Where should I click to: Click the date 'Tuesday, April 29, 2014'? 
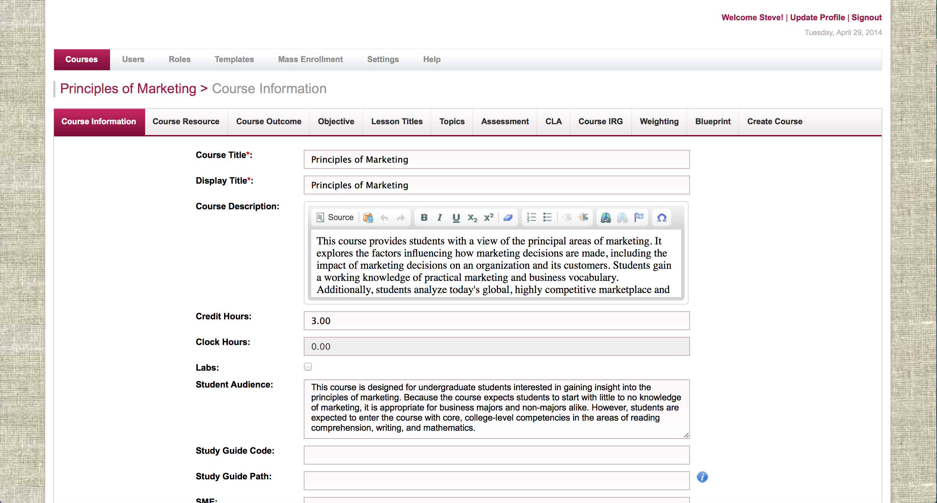843,32
